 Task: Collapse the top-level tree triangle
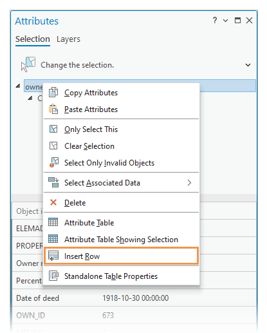tap(18, 86)
